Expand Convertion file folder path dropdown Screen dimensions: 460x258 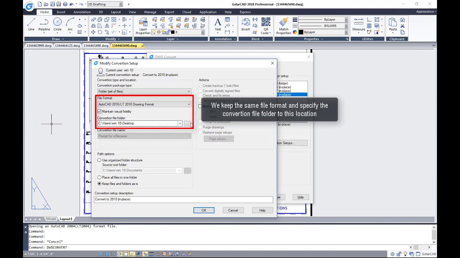(180, 123)
